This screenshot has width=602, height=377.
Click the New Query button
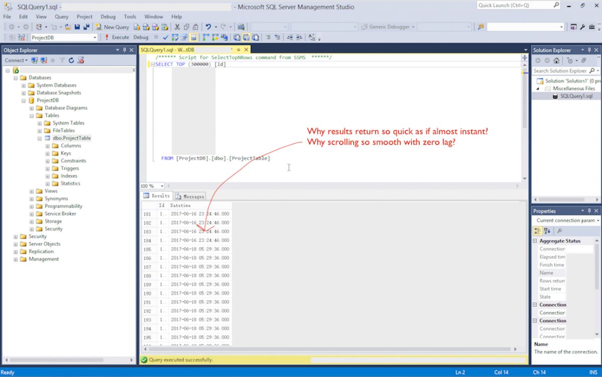113,27
